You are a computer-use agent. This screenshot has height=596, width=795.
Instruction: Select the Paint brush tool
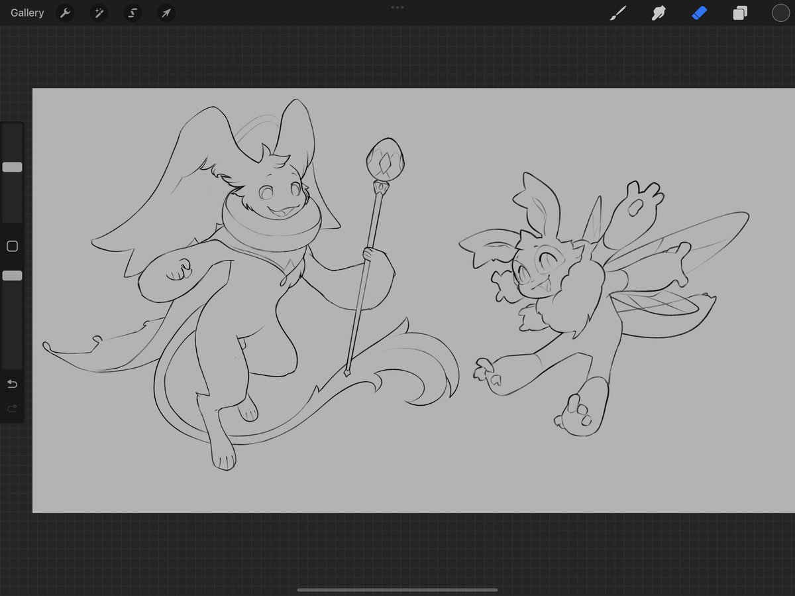click(x=617, y=13)
